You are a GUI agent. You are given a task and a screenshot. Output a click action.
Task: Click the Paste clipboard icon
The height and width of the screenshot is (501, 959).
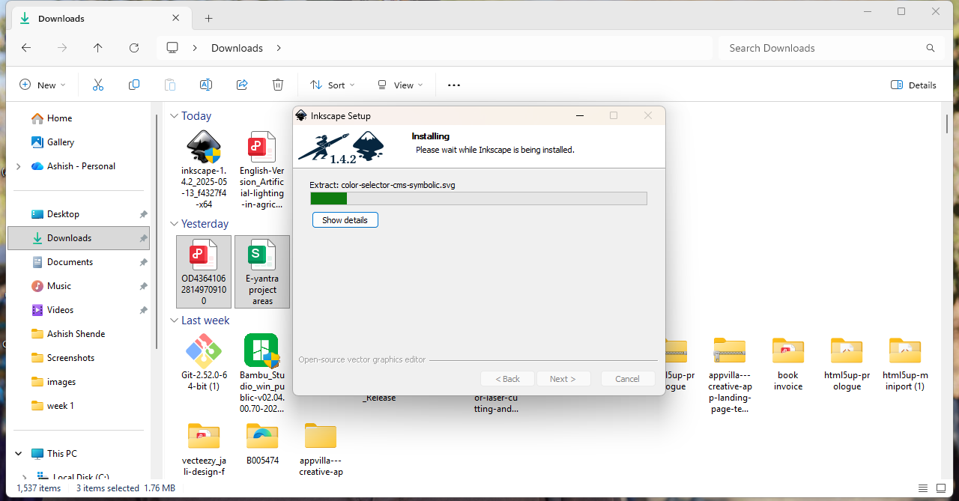[x=170, y=85]
